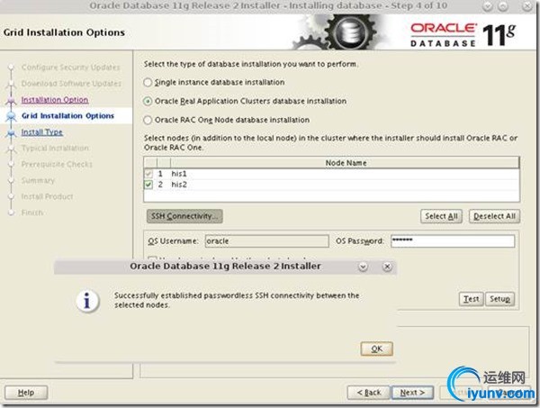
Task: Click the Download Software Updates step
Action: point(71,84)
